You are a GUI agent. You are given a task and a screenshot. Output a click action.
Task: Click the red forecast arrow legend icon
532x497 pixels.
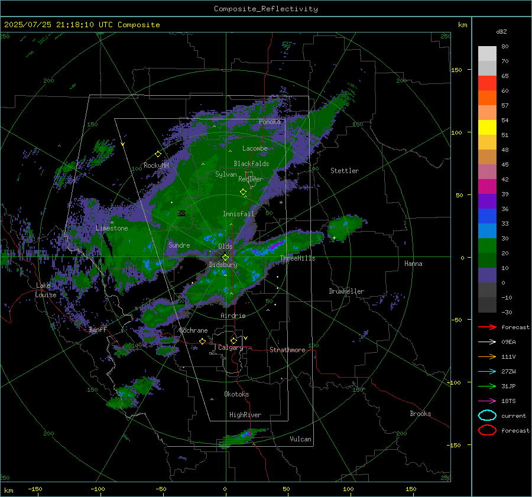point(487,327)
